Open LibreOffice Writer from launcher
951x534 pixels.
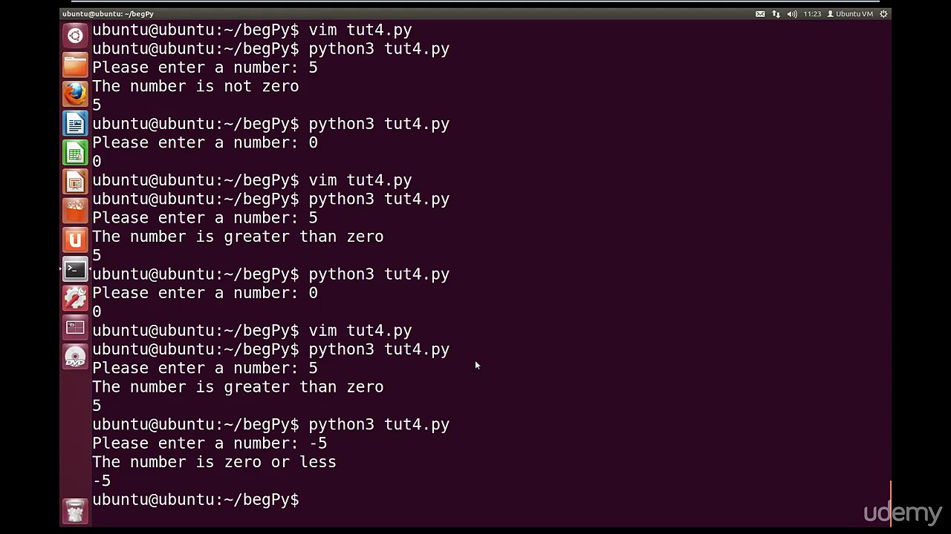(x=75, y=124)
